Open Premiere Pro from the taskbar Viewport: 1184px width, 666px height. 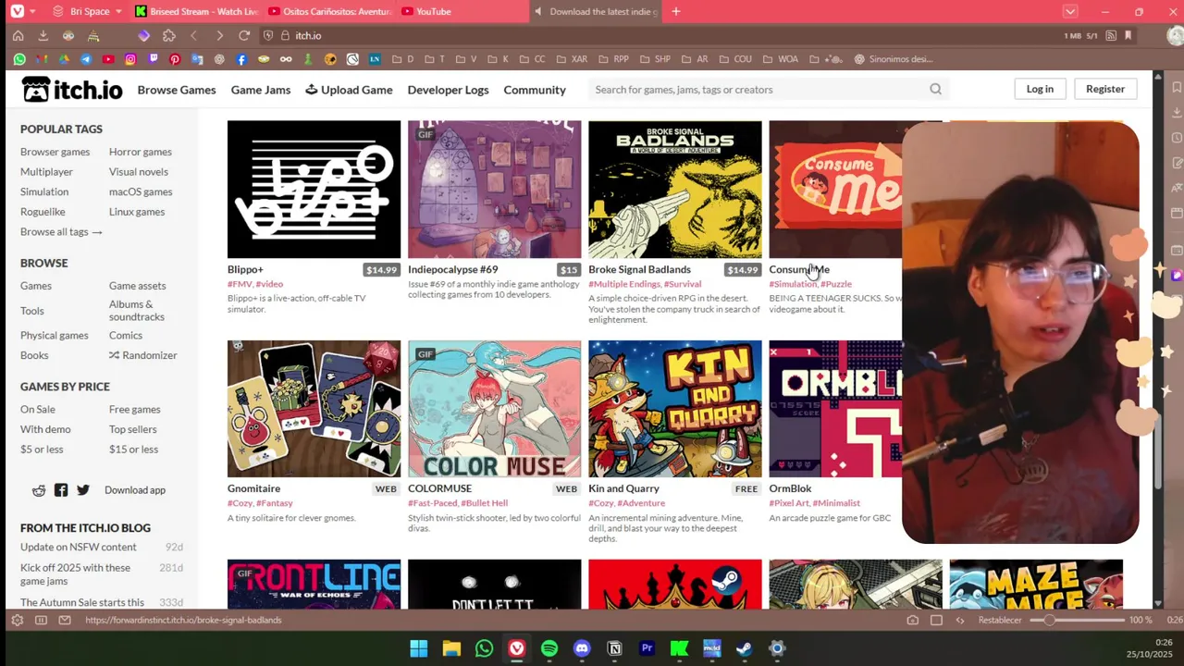(647, 648)
